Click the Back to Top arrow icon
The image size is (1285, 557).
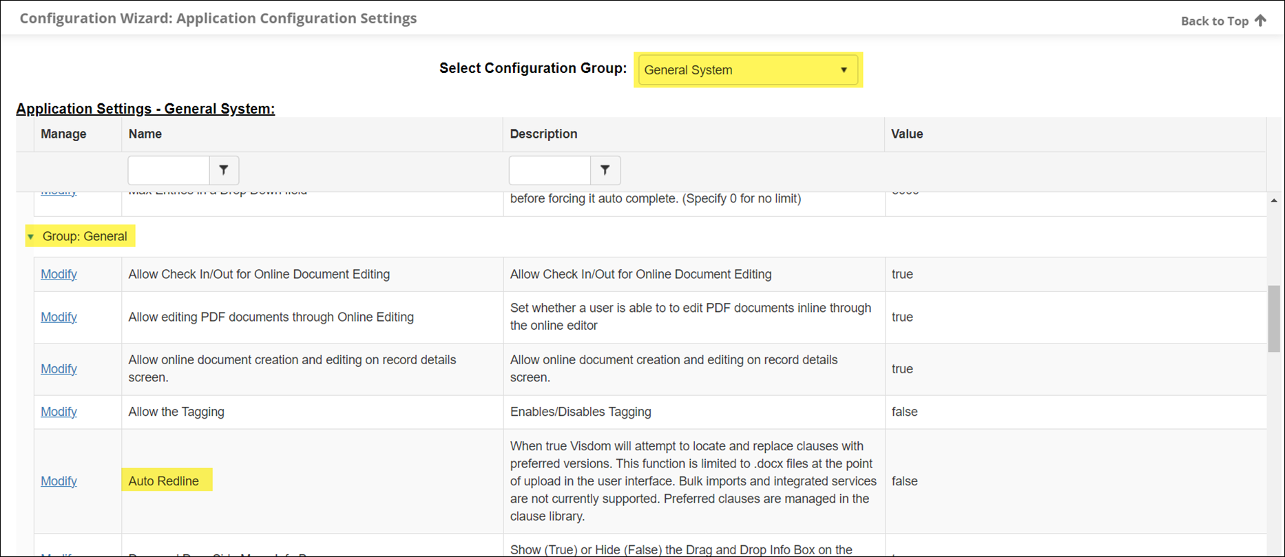[1260, 21]
